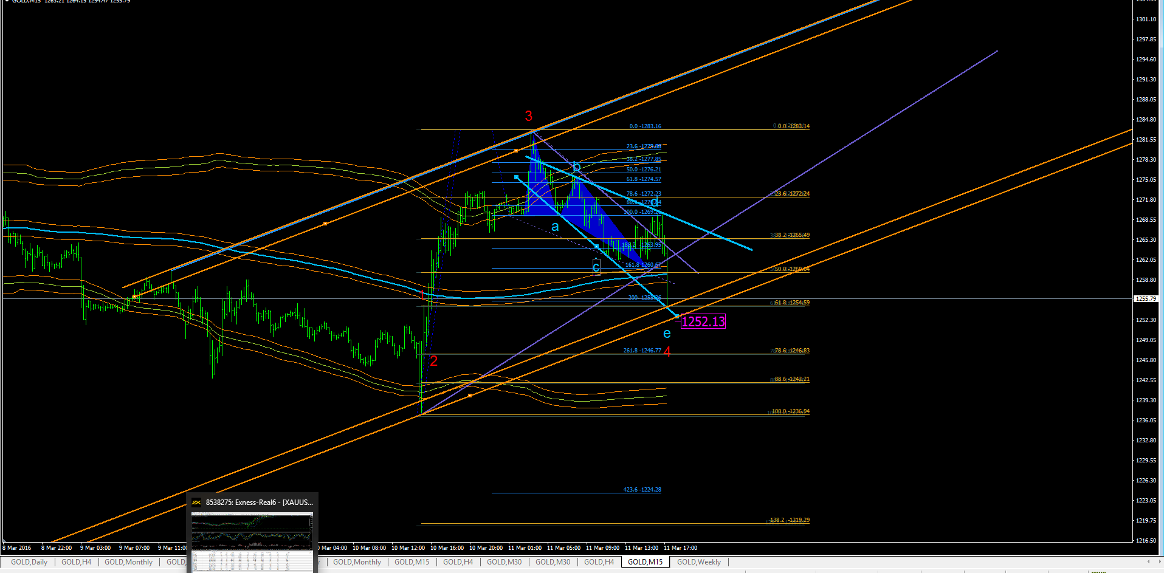Click the red wave label 4
This screenshot has height=573, width=1164.
tap(667, 352)
